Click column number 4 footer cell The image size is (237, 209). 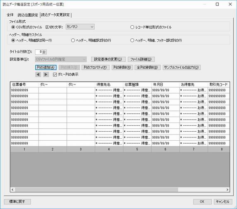[x=109, y=149]
